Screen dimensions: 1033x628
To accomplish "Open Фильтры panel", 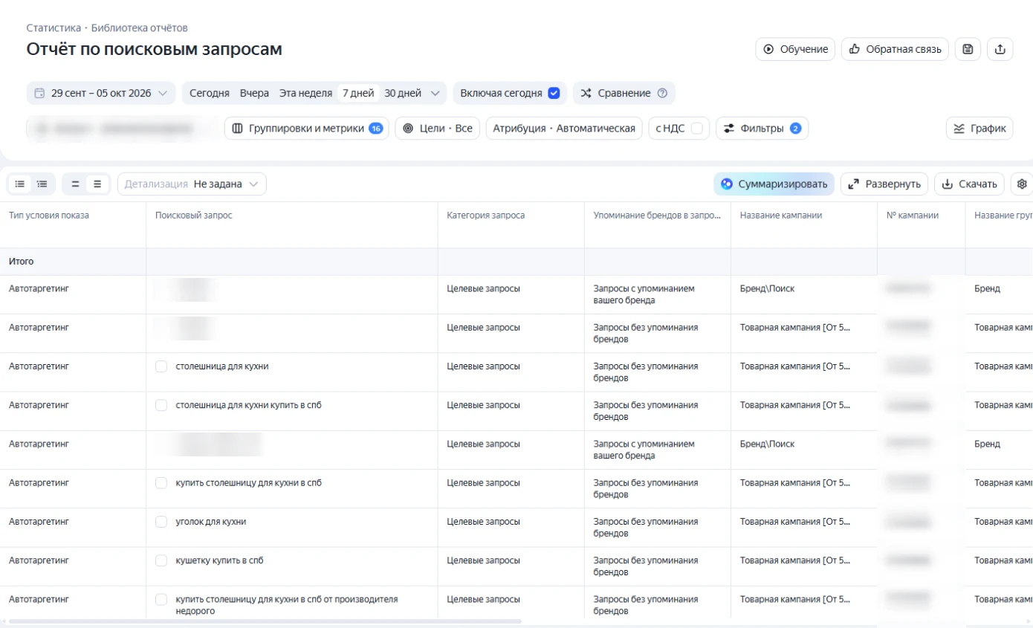I will 762,129.
